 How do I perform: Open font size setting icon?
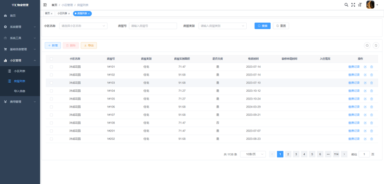360,5
